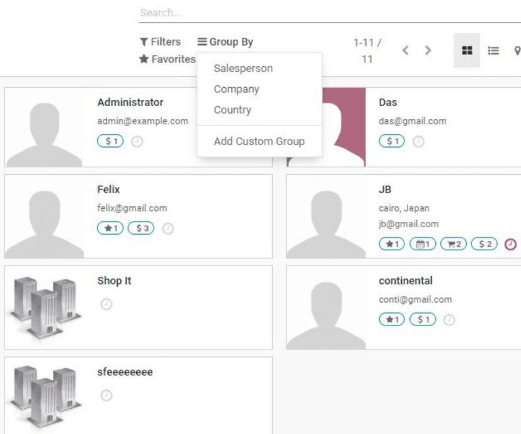
Task: Go to next page arrow
Action: click(428, 50)
